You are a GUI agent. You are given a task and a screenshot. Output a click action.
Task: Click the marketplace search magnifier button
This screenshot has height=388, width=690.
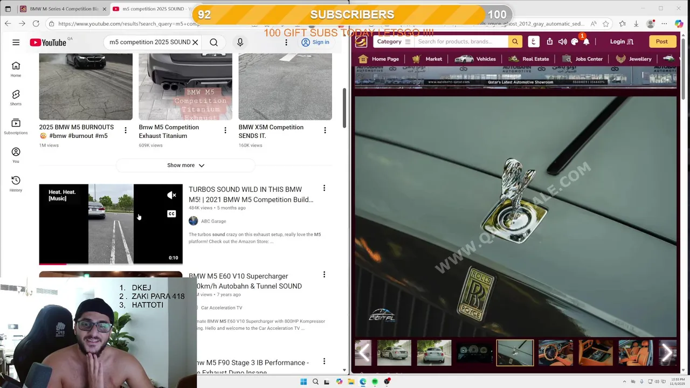[515, 41]
